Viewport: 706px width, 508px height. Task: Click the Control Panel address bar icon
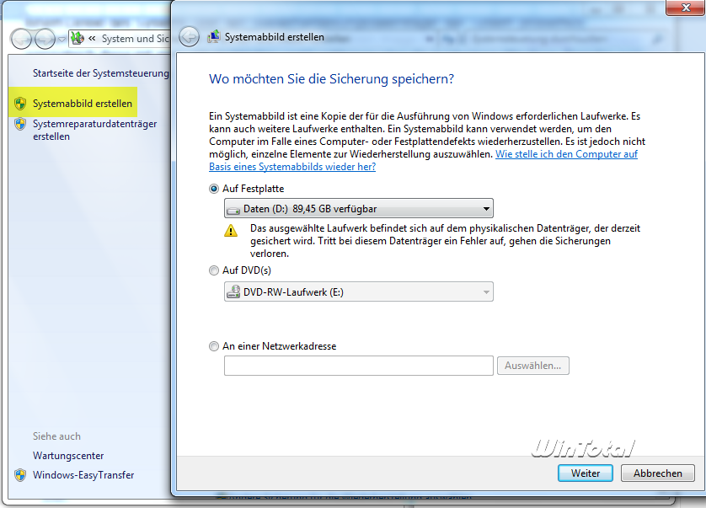tap(78, 38)
